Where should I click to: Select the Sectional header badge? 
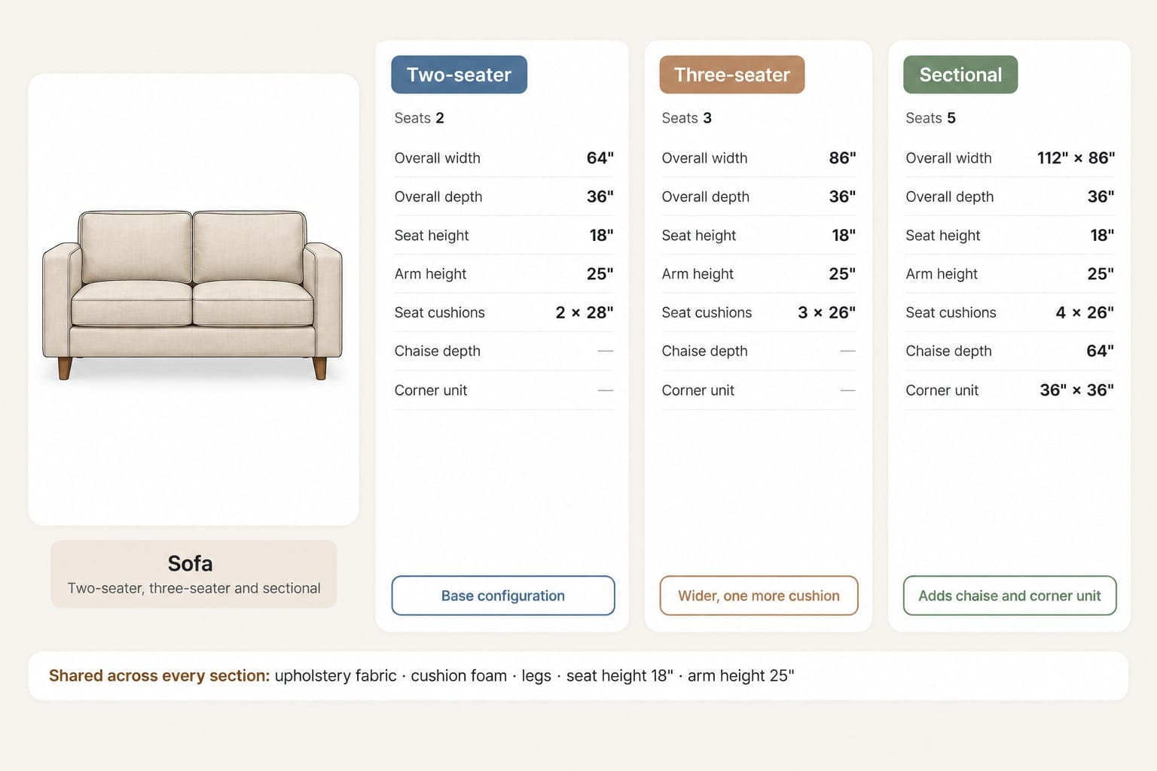click(x=960, y=75)
